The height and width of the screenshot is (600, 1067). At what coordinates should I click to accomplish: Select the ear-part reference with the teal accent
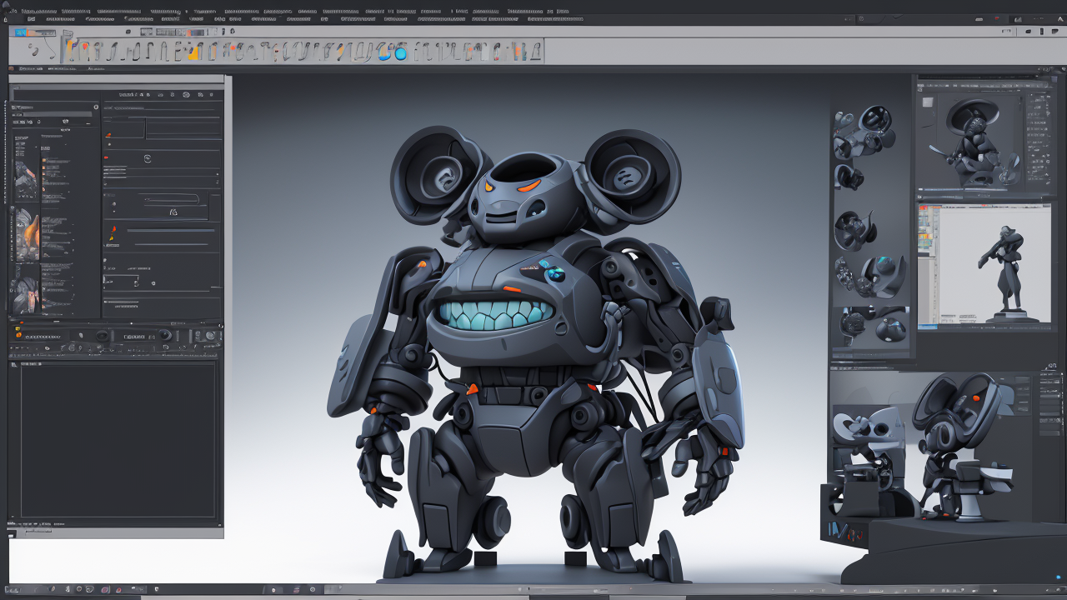(x=870, y=277)
